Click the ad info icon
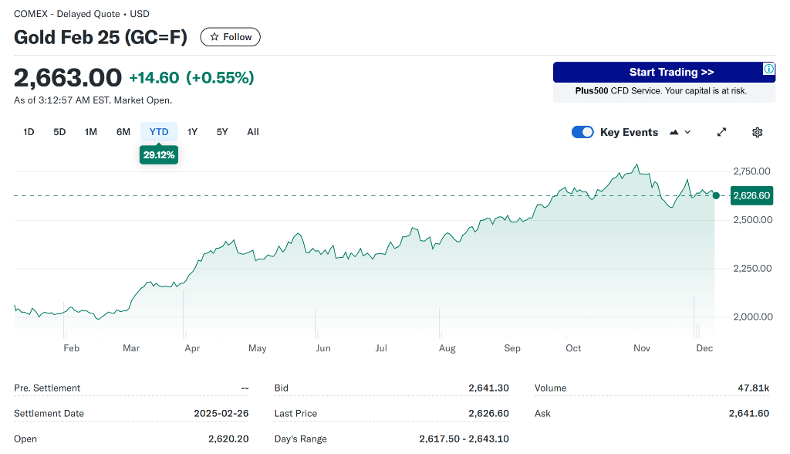This screenshot has height=454, width=790. click(768, 69)
